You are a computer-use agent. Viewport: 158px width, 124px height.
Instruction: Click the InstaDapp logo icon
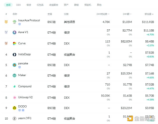tap(14, 55)
